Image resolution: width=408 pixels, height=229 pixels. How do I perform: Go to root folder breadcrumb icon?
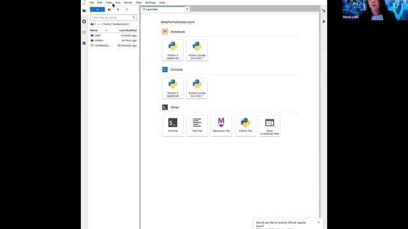(x=92, y=24)
